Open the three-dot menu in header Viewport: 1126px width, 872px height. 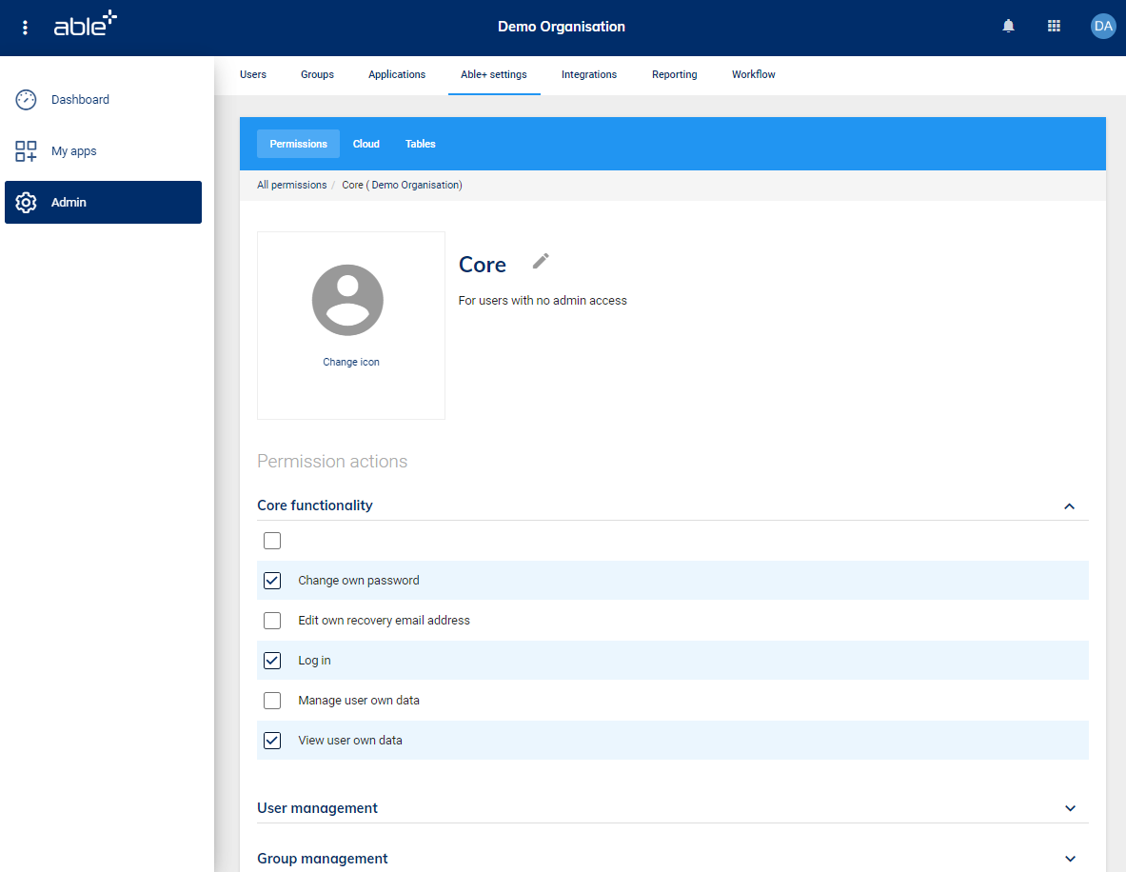click(25, 28)
